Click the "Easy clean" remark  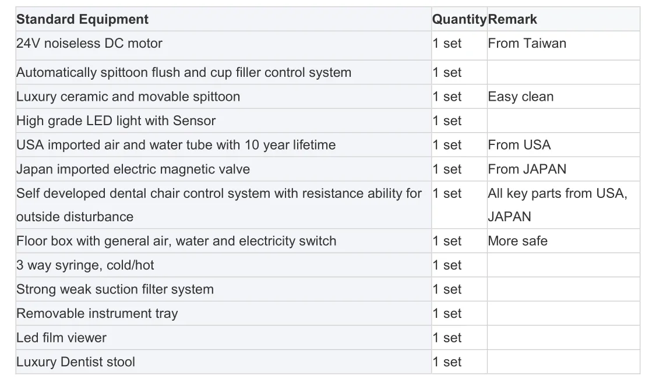521,97
